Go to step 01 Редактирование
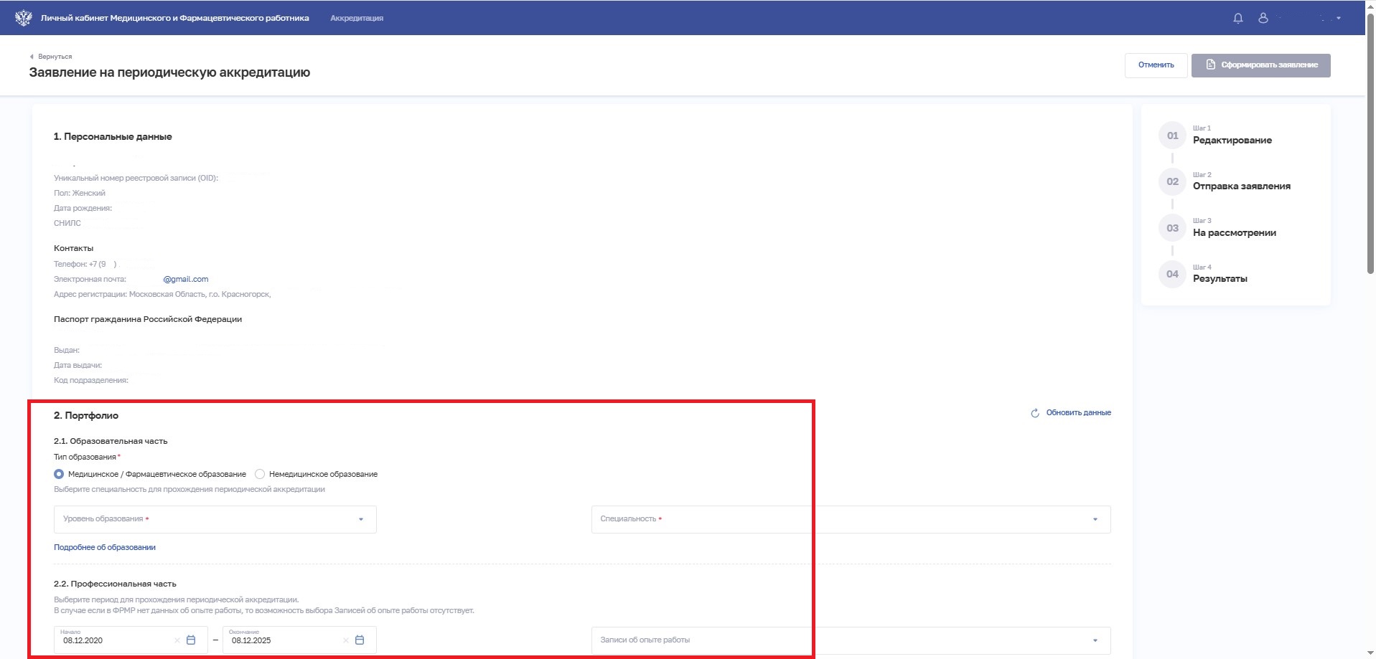Image resolution: width=1376 pixels, height=659 pixels. pos(1232,140)
